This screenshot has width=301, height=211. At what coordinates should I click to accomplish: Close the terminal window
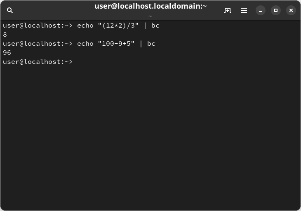click(x=291, y=10)
